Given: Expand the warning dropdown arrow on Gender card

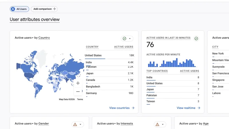Looking at the screenshot, I should coord(80,124).
